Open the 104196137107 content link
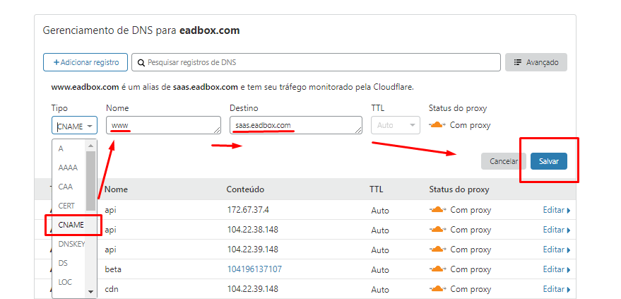Image resolution: width=621 pixels, height=299 pixels. pos(254,269)
